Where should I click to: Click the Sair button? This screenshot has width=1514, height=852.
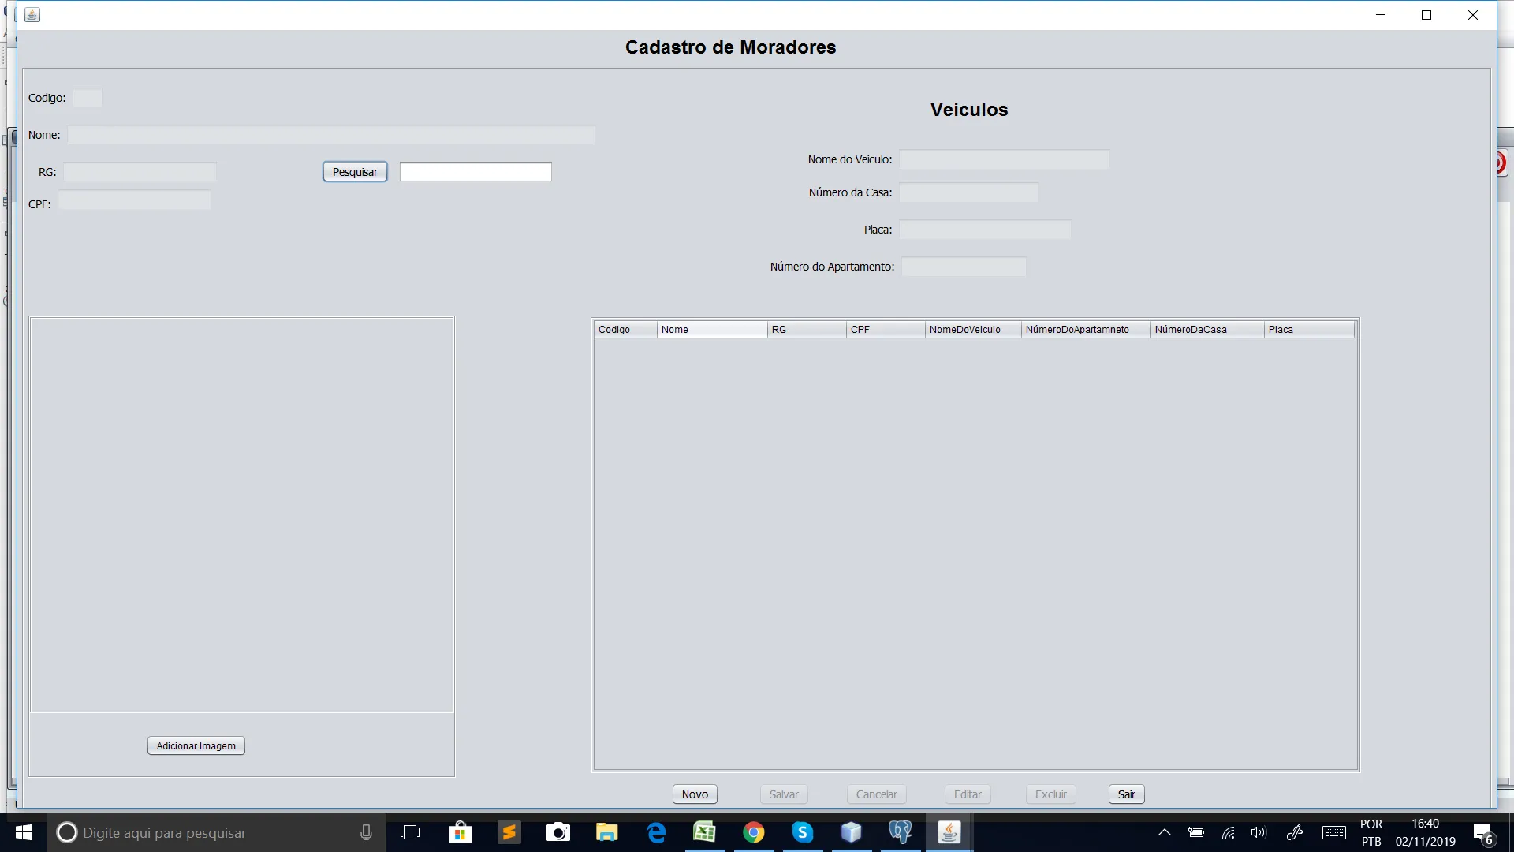[x=1126, y=794]
